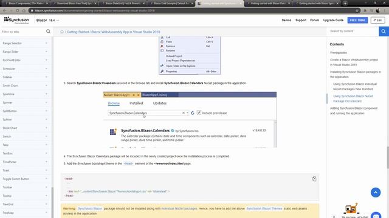Viewport: 389px width, 218px height.
Task: Open the Toolbar sidebar item
Action: coord(25,187)
